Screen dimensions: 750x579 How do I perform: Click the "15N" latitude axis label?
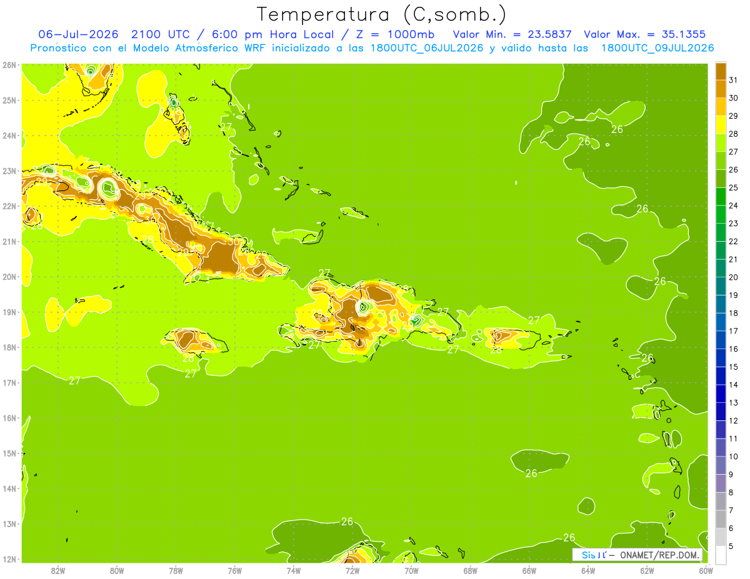click(9, 453)
